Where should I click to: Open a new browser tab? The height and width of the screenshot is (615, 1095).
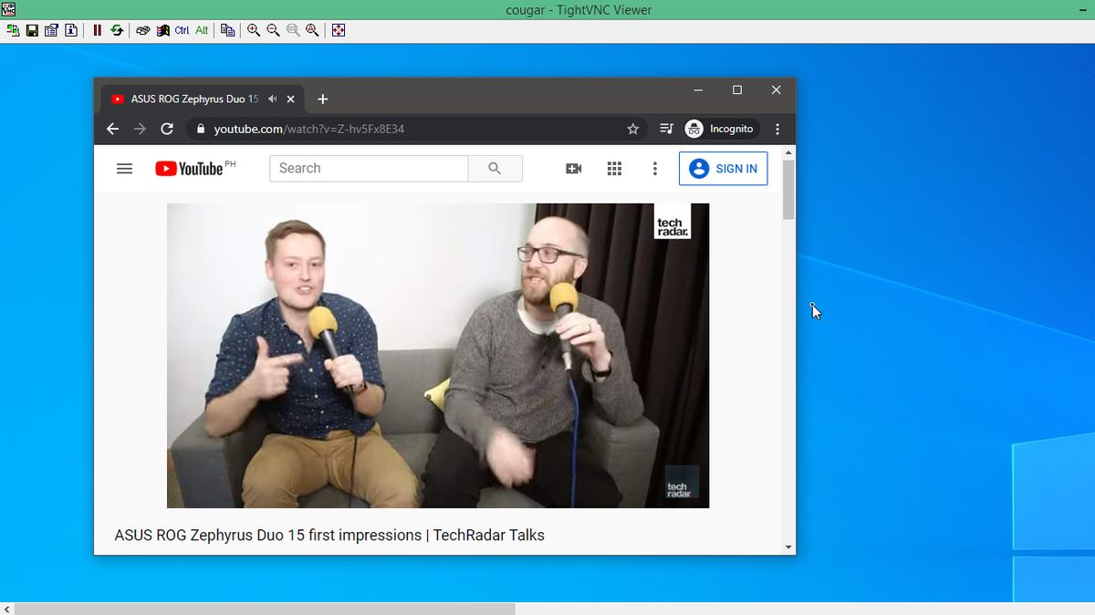[x=322, y=99]
